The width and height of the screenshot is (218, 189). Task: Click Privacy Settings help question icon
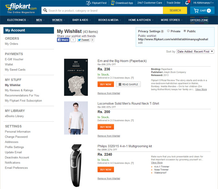[162, 31]
